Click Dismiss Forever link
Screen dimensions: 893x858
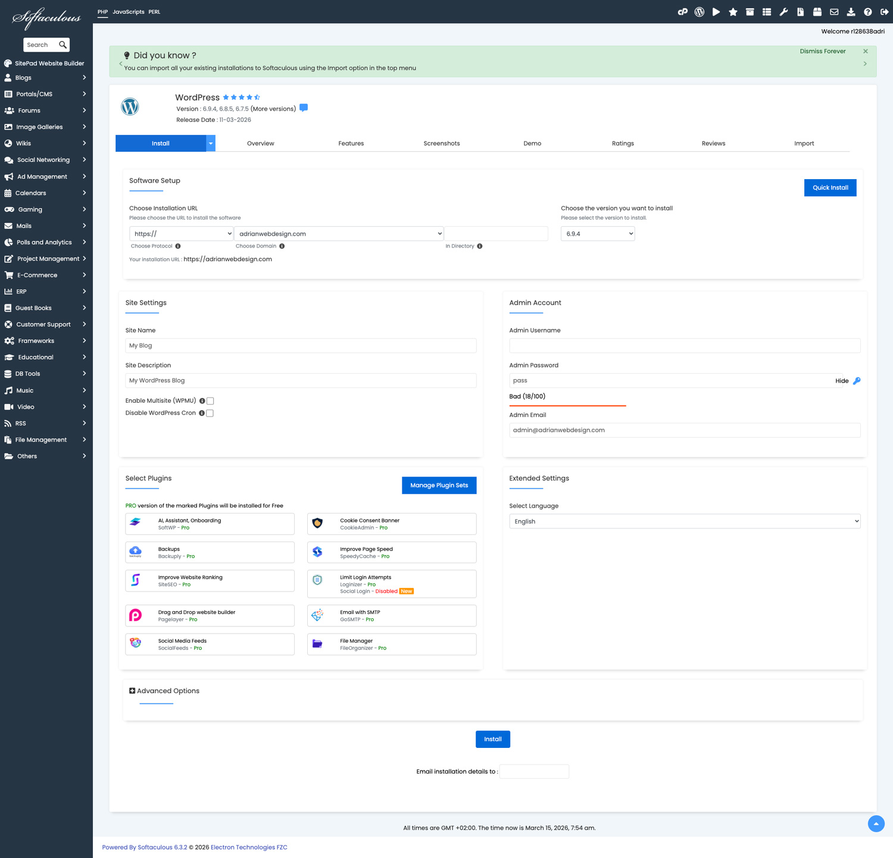(x=823, y=51)
